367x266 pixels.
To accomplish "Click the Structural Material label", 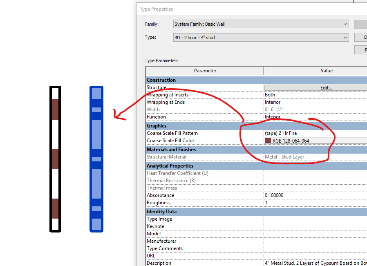I will tap(166, 157).
